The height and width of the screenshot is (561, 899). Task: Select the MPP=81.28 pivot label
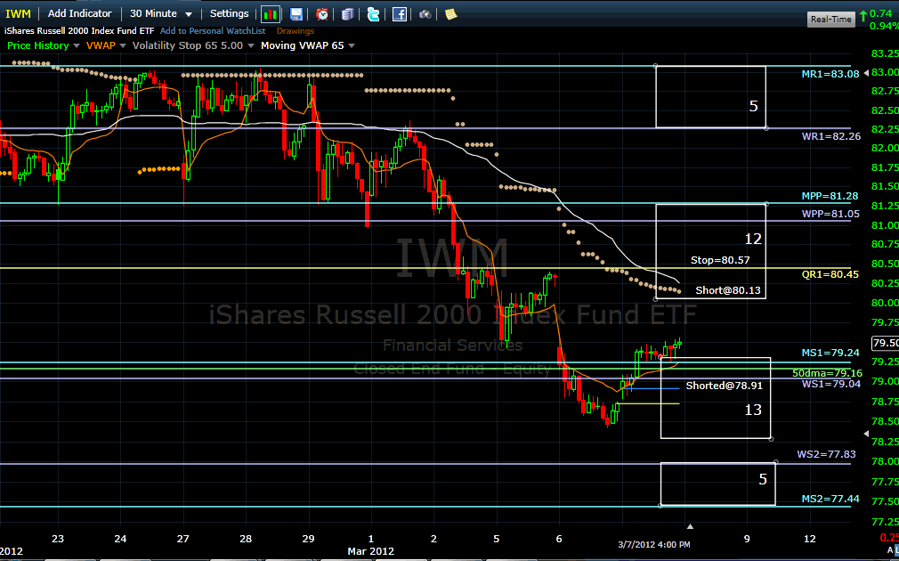point(830,196)
